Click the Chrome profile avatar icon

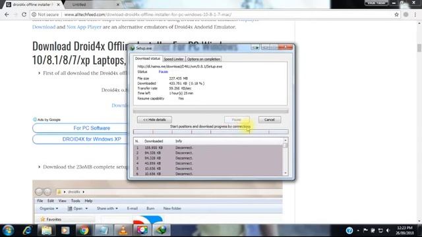406,14
